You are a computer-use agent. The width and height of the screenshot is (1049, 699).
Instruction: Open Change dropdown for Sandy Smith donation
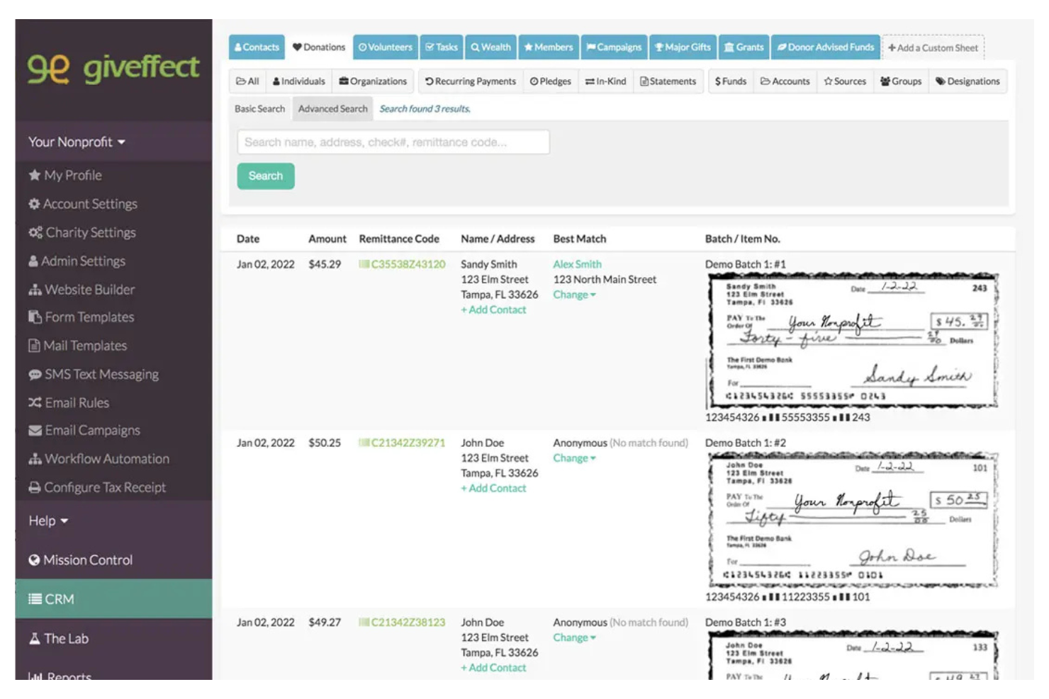(574, 295)
